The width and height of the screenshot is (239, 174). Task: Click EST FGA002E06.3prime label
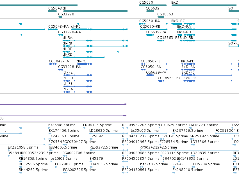click(x=79, y=153)
